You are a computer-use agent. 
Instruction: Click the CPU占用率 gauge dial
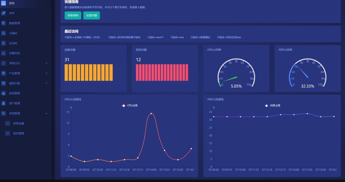(x=236, y=73)
